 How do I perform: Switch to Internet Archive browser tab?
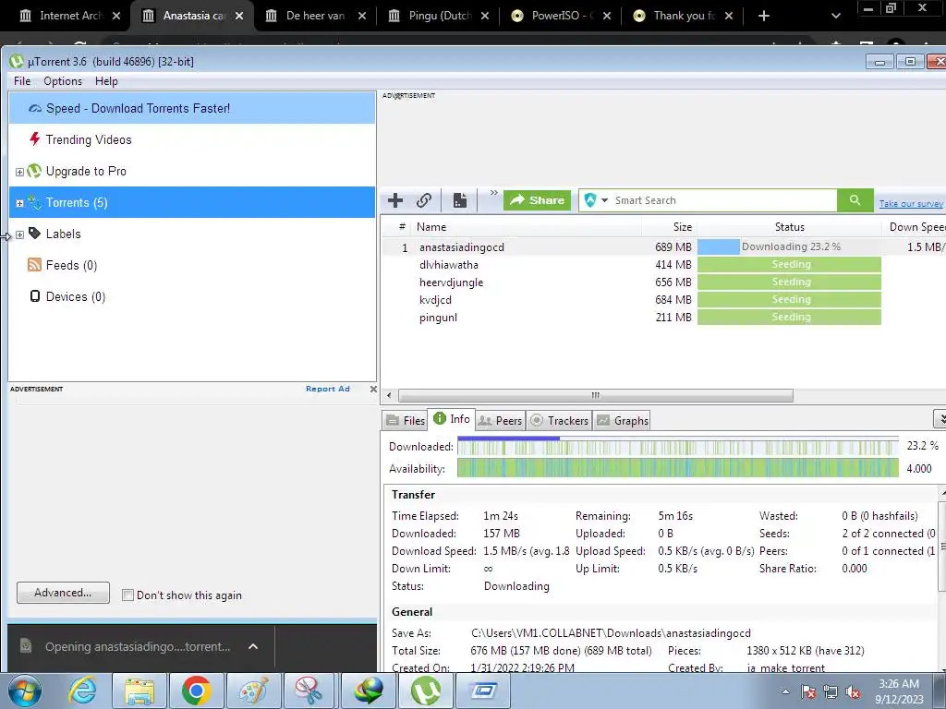[x=68, y=15]
